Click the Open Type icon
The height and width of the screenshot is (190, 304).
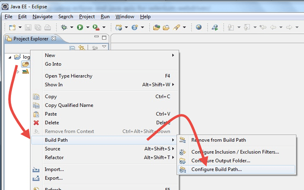(x=157, y=27)
